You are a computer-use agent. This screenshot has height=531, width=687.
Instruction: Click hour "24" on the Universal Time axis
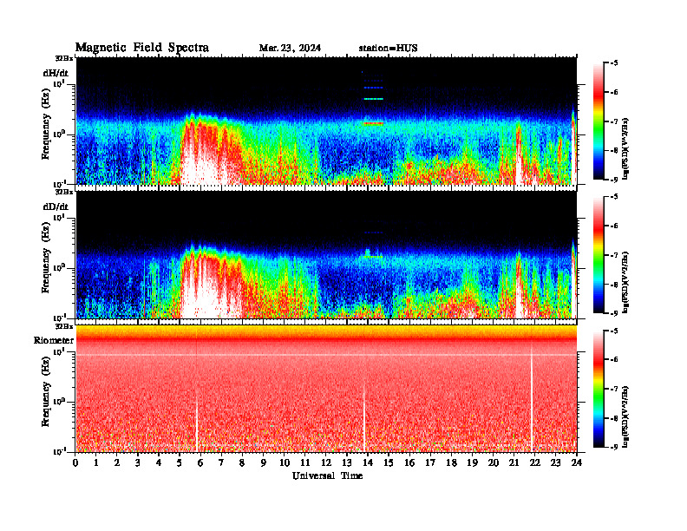(577, 462)
